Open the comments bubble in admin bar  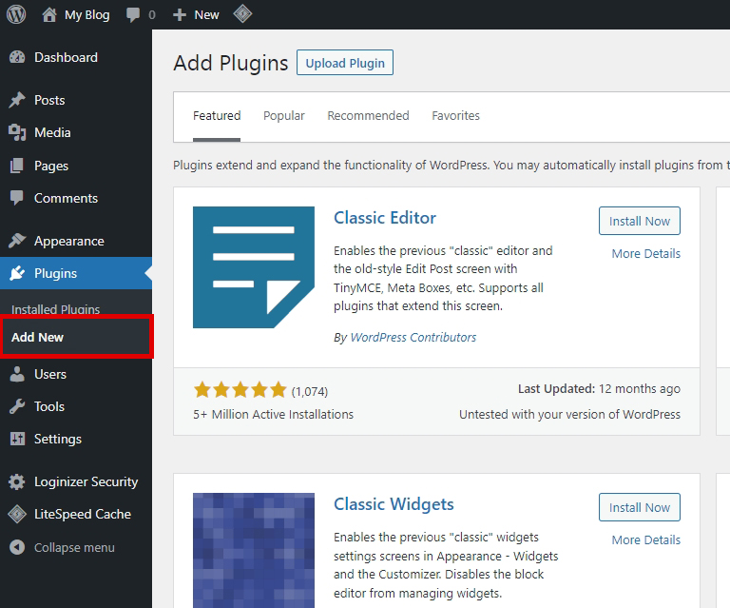point(133,14)
